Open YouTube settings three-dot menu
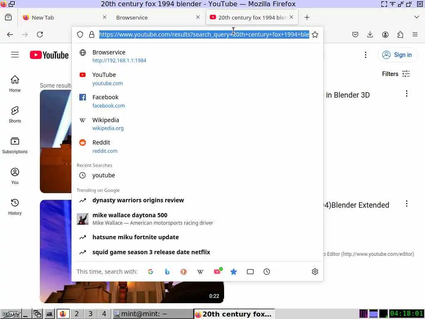The image size is (425, 319). [365, 55]
